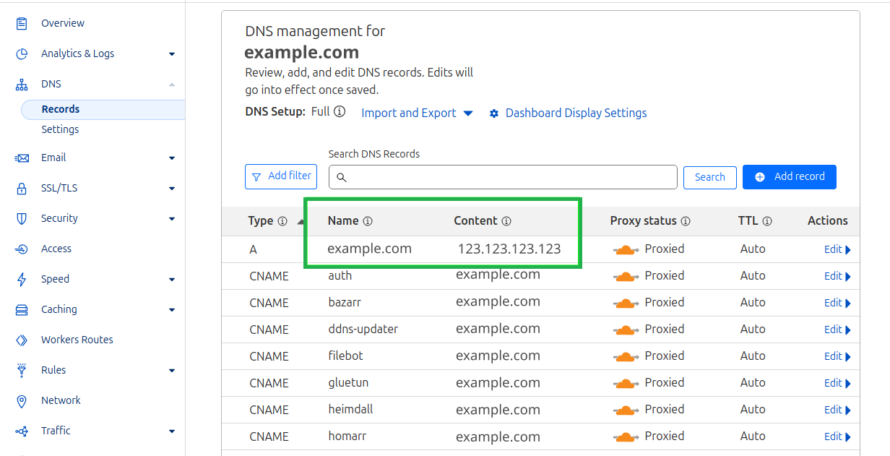
Task: Click the Speed lightning bolt icon
Action: click(22, 280)
